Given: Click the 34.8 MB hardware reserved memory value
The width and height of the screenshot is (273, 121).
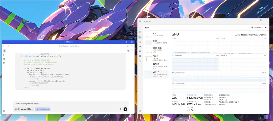Looking at the screenshot, I should pos(222,104).
